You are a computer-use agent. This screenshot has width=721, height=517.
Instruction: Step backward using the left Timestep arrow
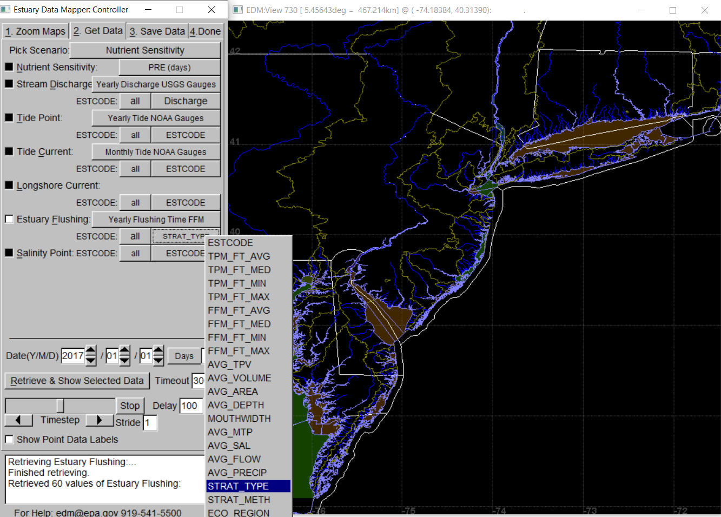click(x=18, y=420)
